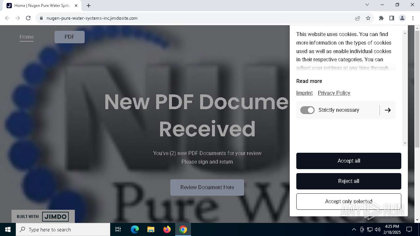The width and height of the screenshot is (420, 236).
Task: Click Review Document Here button
Action: click(x=207, y=187)
